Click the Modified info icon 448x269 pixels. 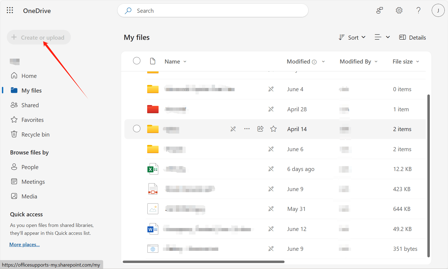tap(314, 62)
